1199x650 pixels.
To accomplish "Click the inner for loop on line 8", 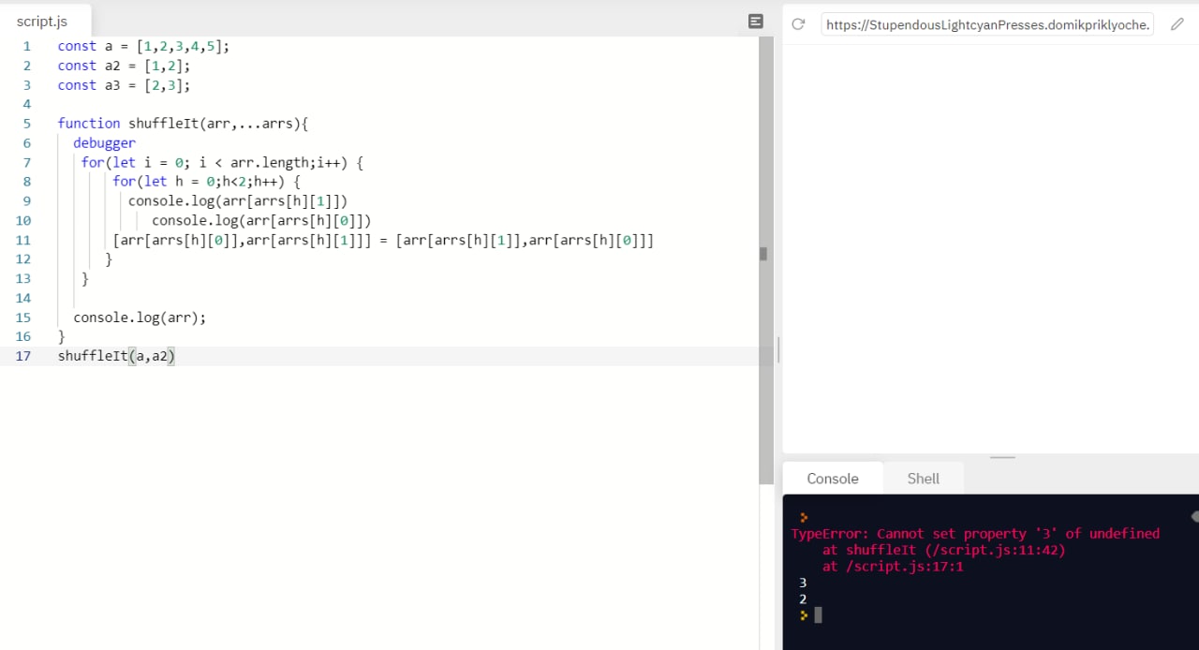I will [206, 182].
